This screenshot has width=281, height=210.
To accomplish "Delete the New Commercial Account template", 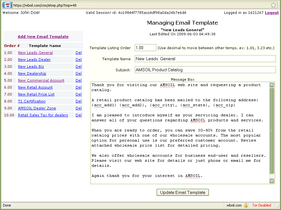I will point(78,80).
